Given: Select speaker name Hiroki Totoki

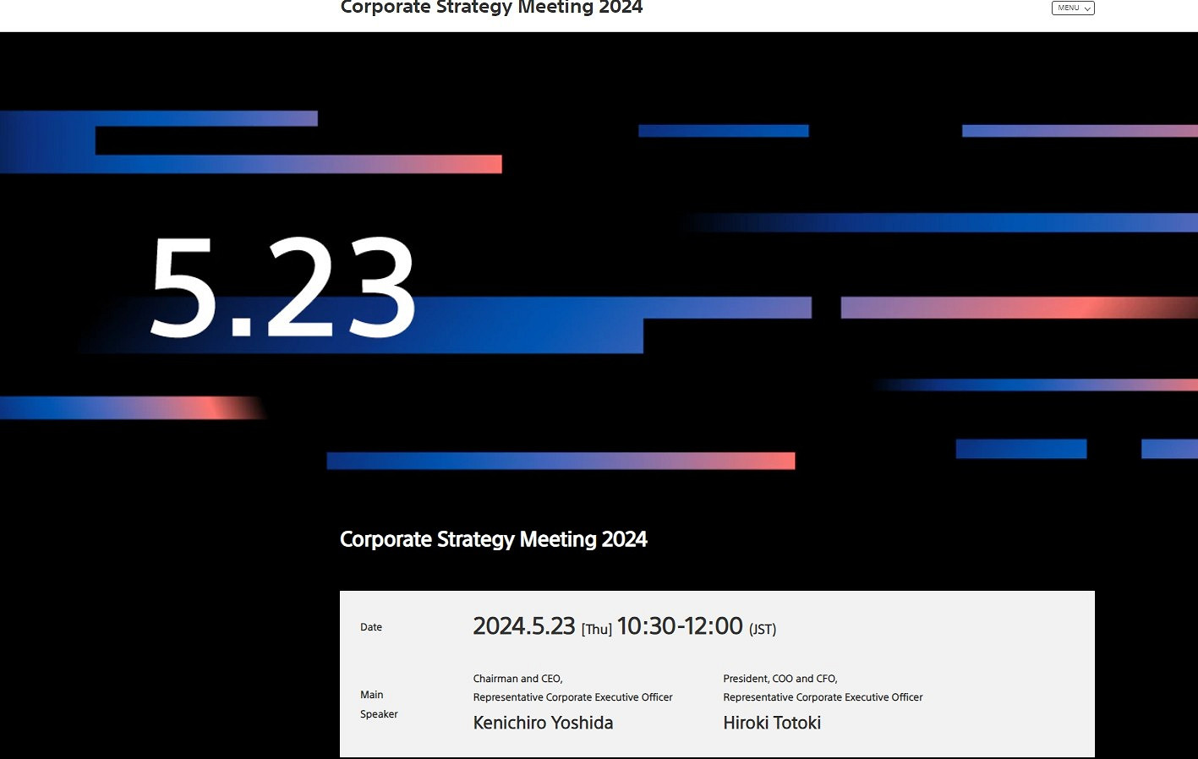Looking at the screenshot, I should [x=772, y=723].
